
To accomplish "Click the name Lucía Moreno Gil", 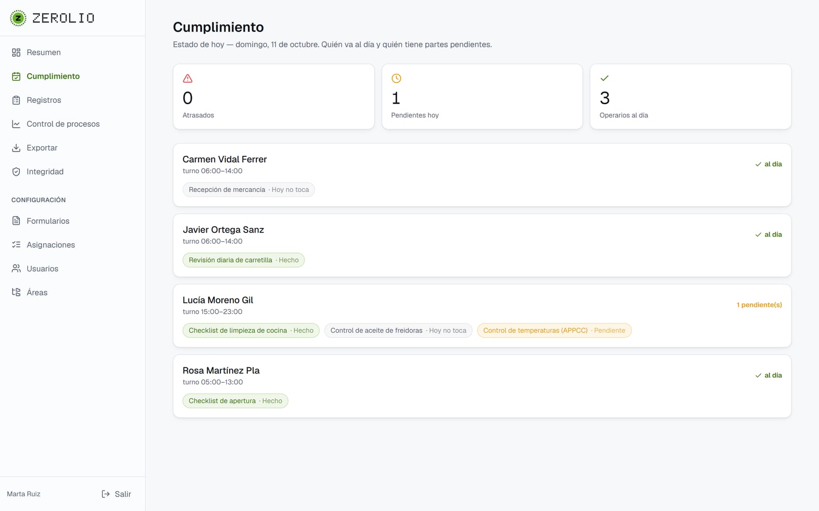I will (218, 300).
